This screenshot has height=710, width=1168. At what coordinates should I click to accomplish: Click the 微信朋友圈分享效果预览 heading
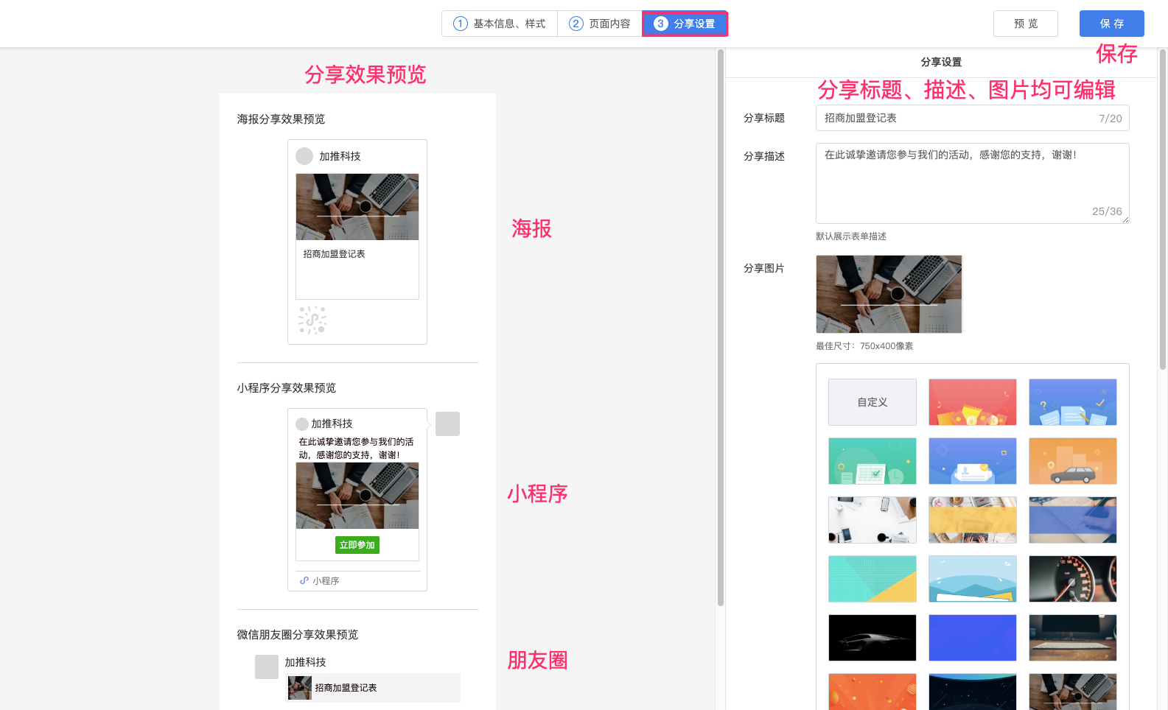298,635
